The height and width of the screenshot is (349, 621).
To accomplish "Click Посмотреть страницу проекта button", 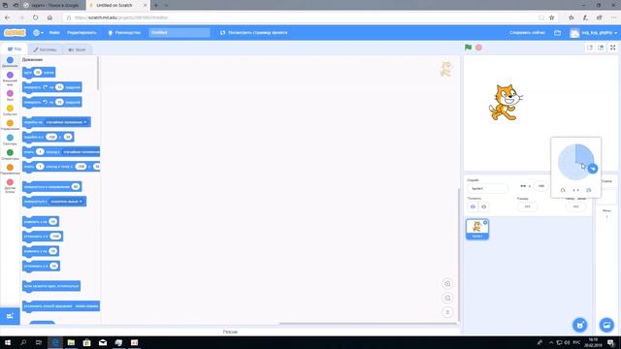I will click(x=254, y=32).
